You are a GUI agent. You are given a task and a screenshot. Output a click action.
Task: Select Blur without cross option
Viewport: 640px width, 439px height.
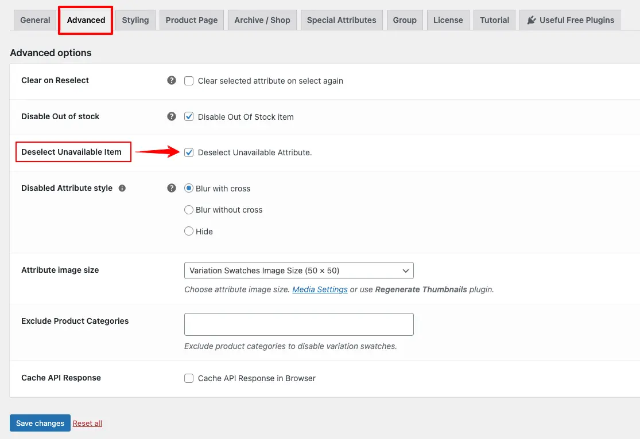click(x=189, y=210)
